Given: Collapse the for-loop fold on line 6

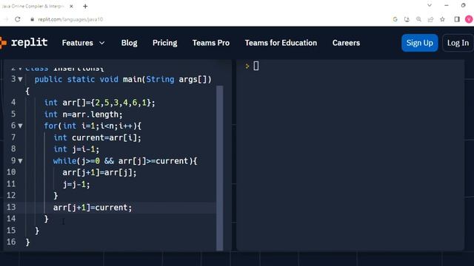Looking at the screenshot, I should (x=20, y=126).
